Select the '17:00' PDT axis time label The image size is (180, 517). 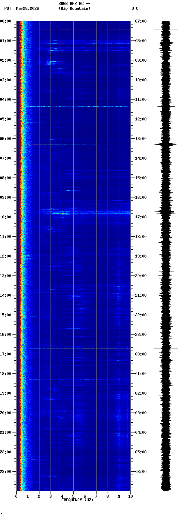tap(6, 354)
